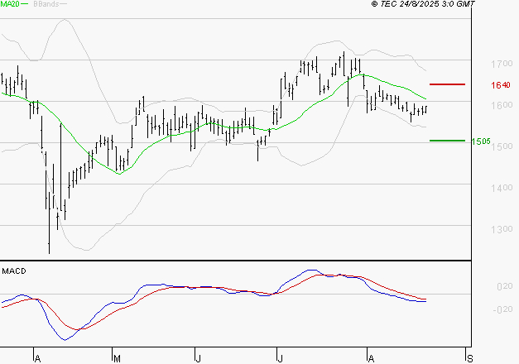
Task: Click the second J (July) month marker
Action: [x=280, y=358]
